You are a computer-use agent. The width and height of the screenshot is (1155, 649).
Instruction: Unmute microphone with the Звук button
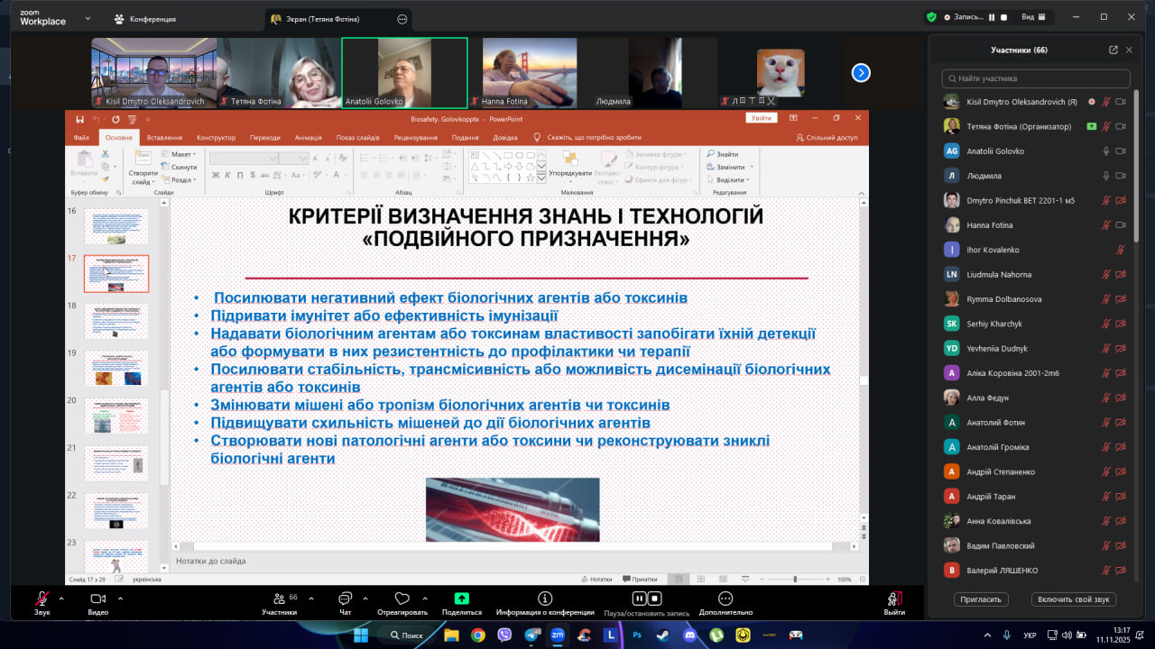[42, 599]
